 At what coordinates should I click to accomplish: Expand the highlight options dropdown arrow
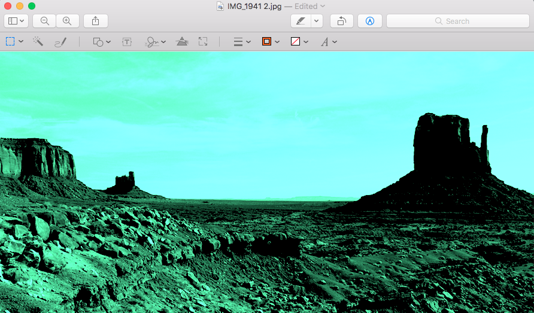click(x=317, y=21)
